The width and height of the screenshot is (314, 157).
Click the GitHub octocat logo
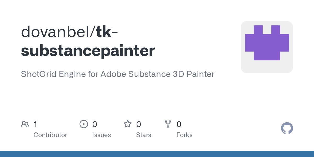pos(287,128)
